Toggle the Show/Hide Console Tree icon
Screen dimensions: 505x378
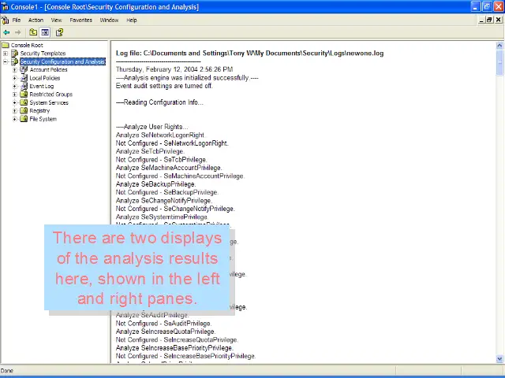(x=45, y=32)
